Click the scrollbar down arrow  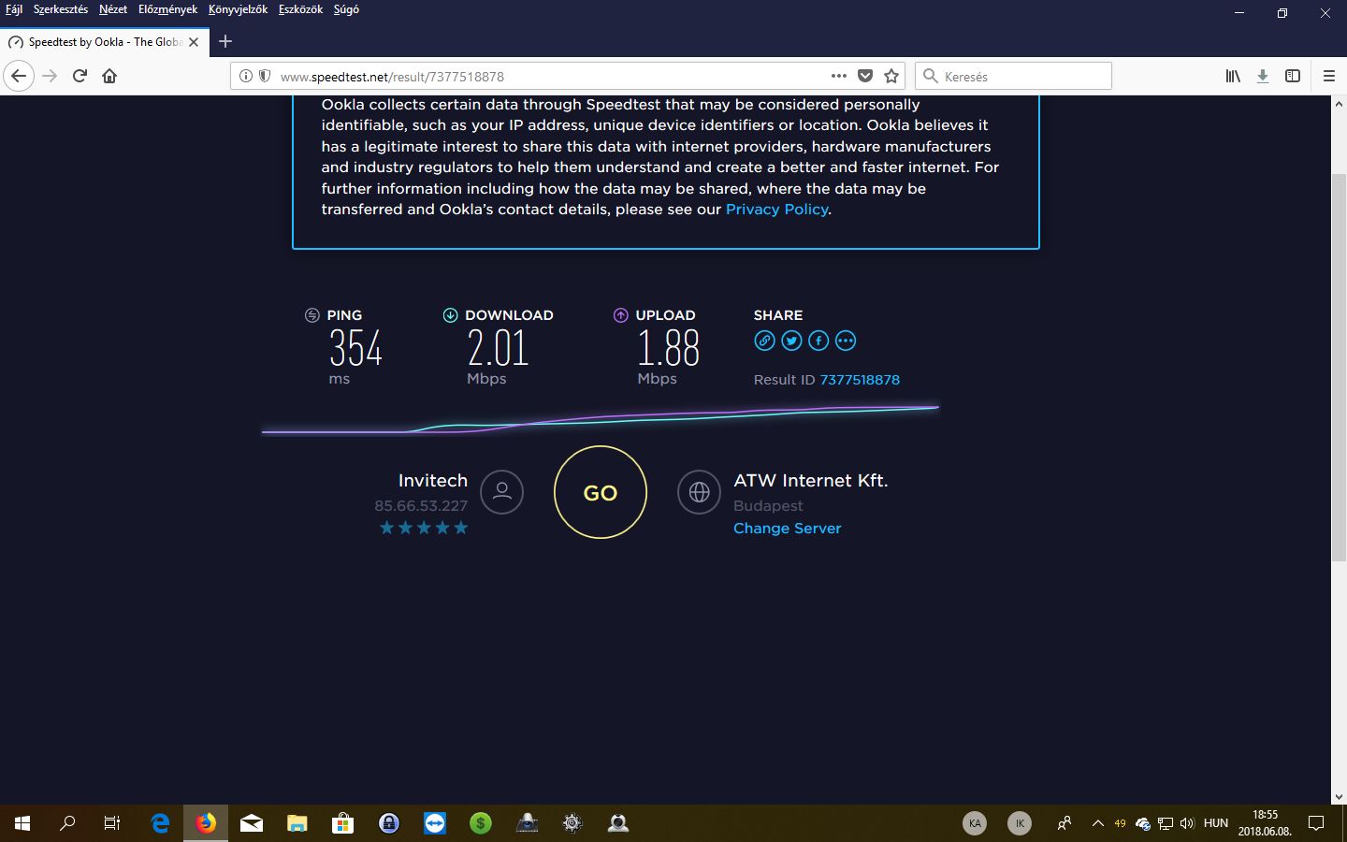coord(1339,796)
